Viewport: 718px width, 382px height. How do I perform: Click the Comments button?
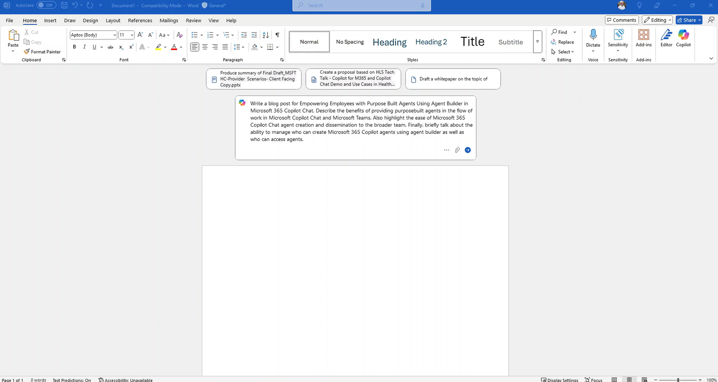(622, 20)
